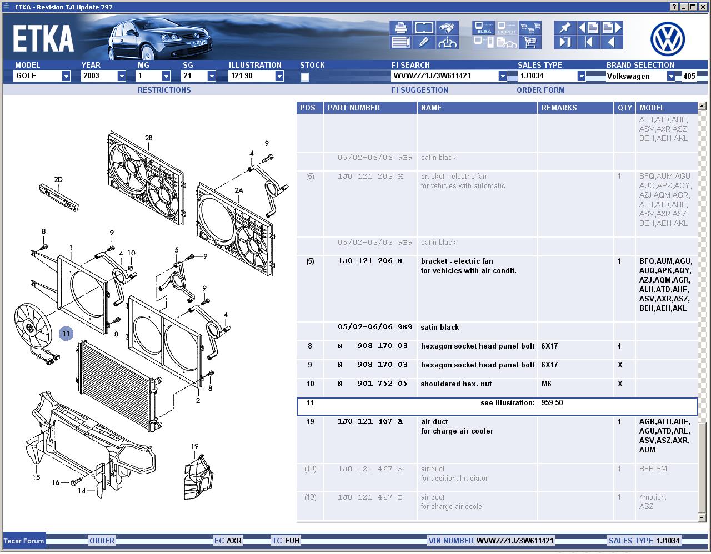Click the parts list icon below printer
The height and width of the screenshot is (554, 711).
[400, 42]
